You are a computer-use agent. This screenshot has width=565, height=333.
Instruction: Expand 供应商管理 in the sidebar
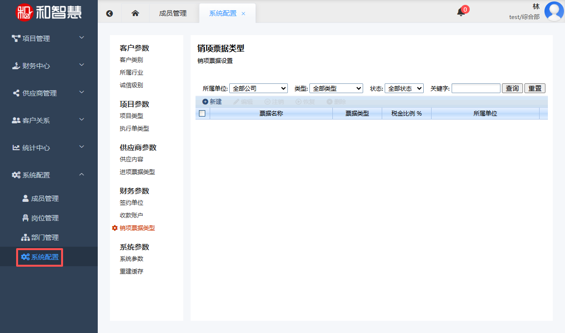49,93
